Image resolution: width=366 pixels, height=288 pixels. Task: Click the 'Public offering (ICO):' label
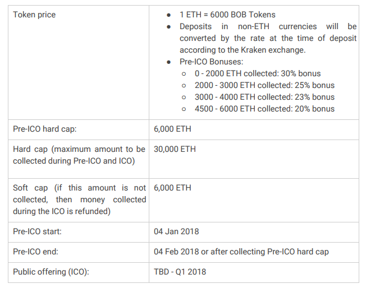click(x=51, y=272)
